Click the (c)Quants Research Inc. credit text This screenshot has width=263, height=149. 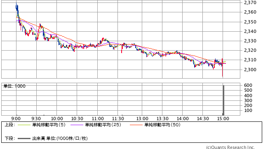[x=230, y=147]
